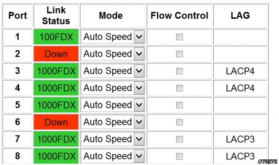Screen dimensions: 279x165
Task: Open the Mode dropdown for port 1
Action: [x=112, y=37]
